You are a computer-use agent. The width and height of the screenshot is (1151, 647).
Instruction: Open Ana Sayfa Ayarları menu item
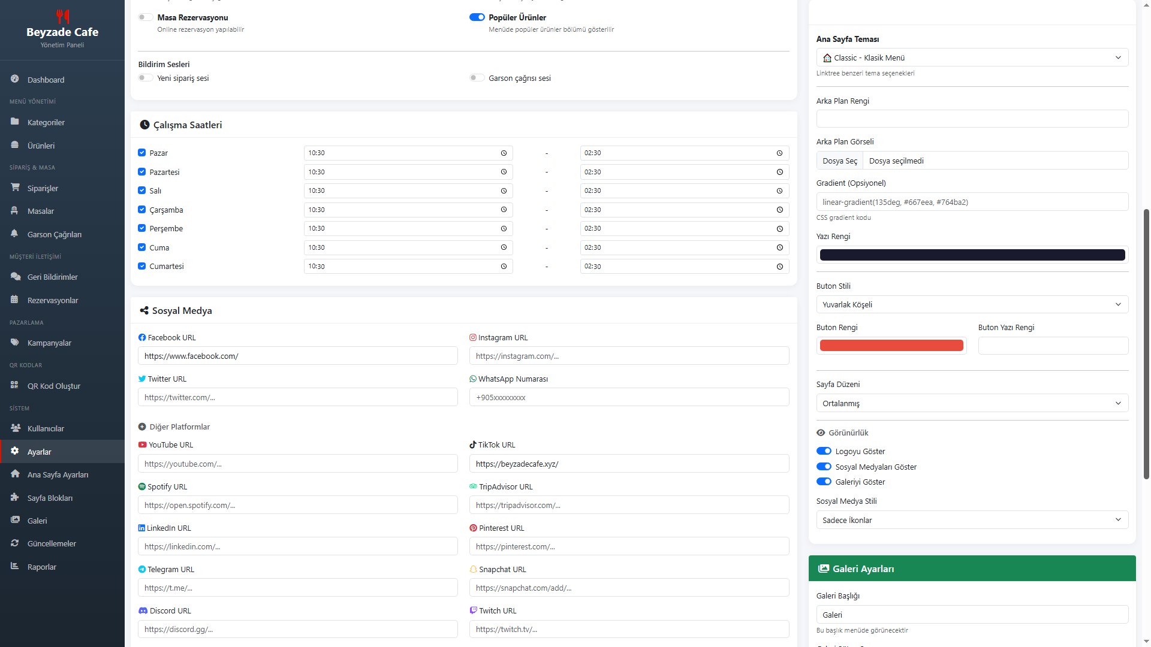58,474
